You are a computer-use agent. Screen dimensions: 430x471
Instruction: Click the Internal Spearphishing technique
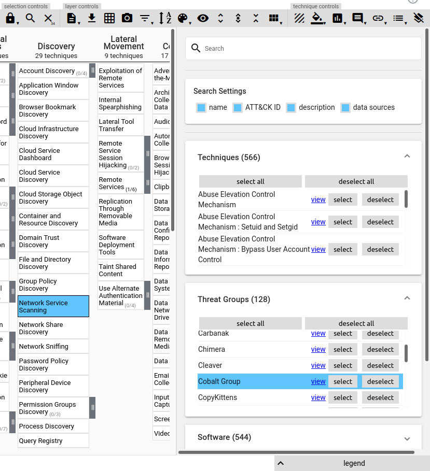pyautogui.click(x=120, y=103)
